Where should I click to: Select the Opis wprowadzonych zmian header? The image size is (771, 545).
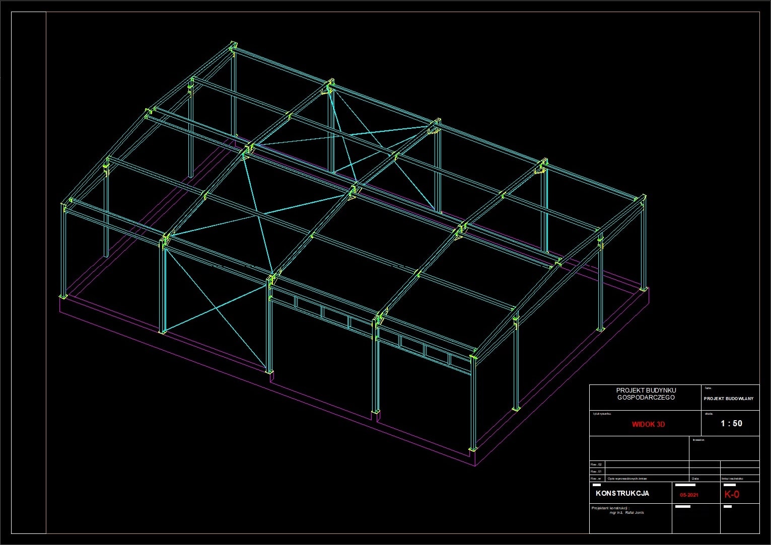click(x=627, y=479)
